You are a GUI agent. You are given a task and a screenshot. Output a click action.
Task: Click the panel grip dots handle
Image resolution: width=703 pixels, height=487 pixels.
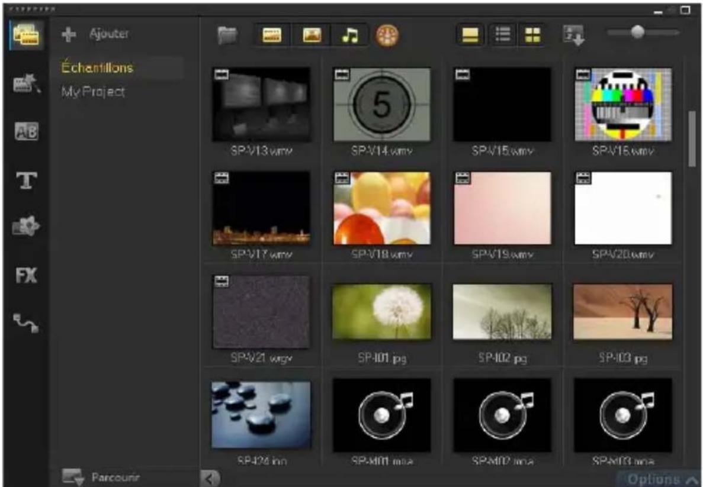click(x=33, y=9)
